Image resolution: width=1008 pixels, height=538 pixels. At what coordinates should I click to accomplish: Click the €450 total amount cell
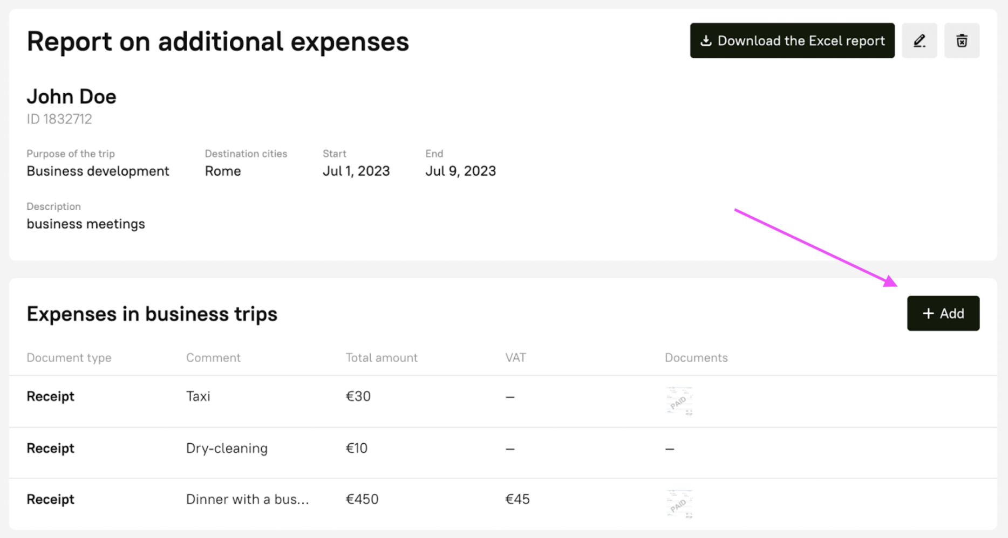click(x=362, y=500)
